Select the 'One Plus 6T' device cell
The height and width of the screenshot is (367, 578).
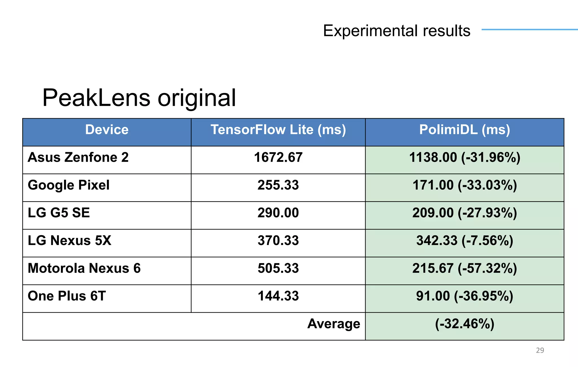pos(107,298)
